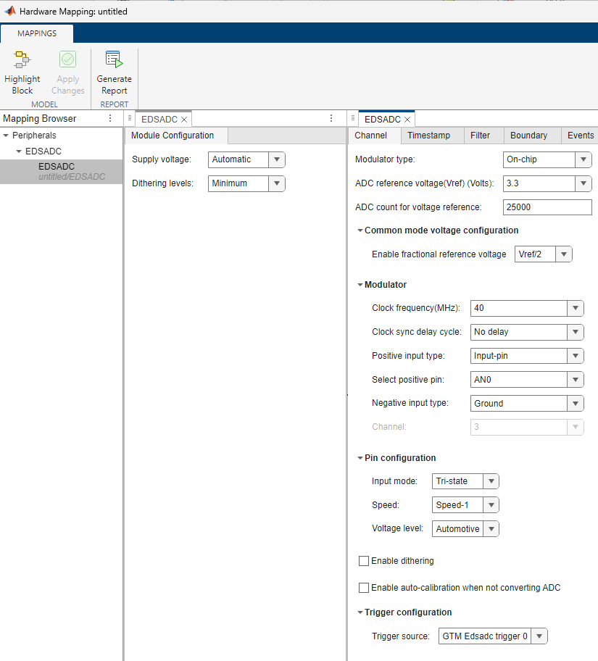This screenshot has height=661, width=598.
Task: Enable dithering
Action: 364,560
